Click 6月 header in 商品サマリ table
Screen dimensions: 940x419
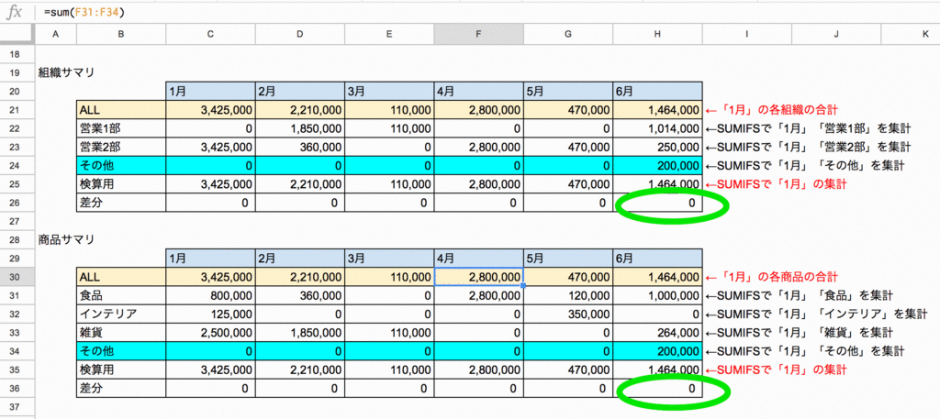657,259
